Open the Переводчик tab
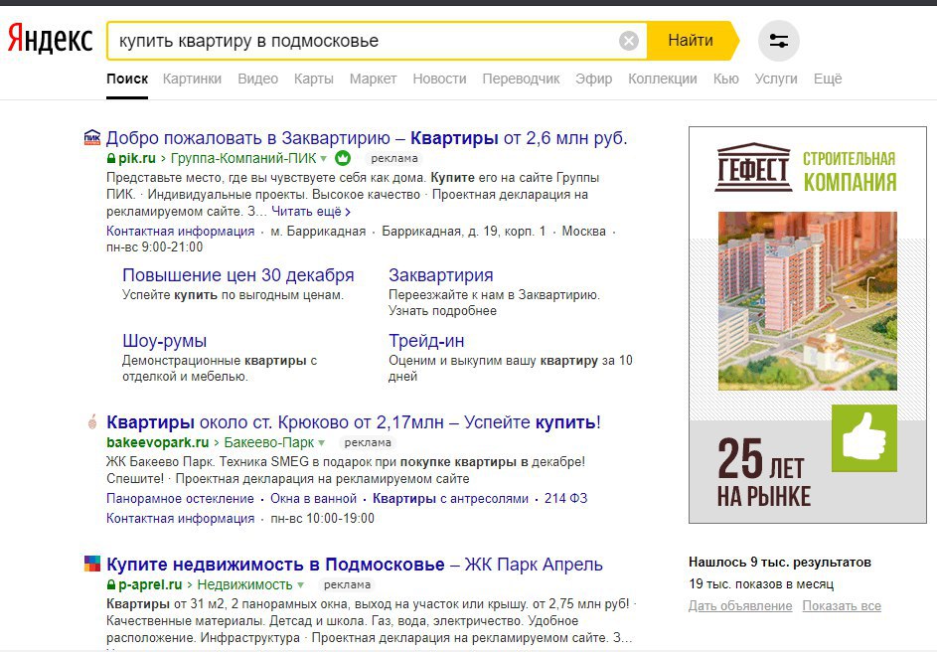Viewport: 937px width, 652px height. click(x=521, y=79)
